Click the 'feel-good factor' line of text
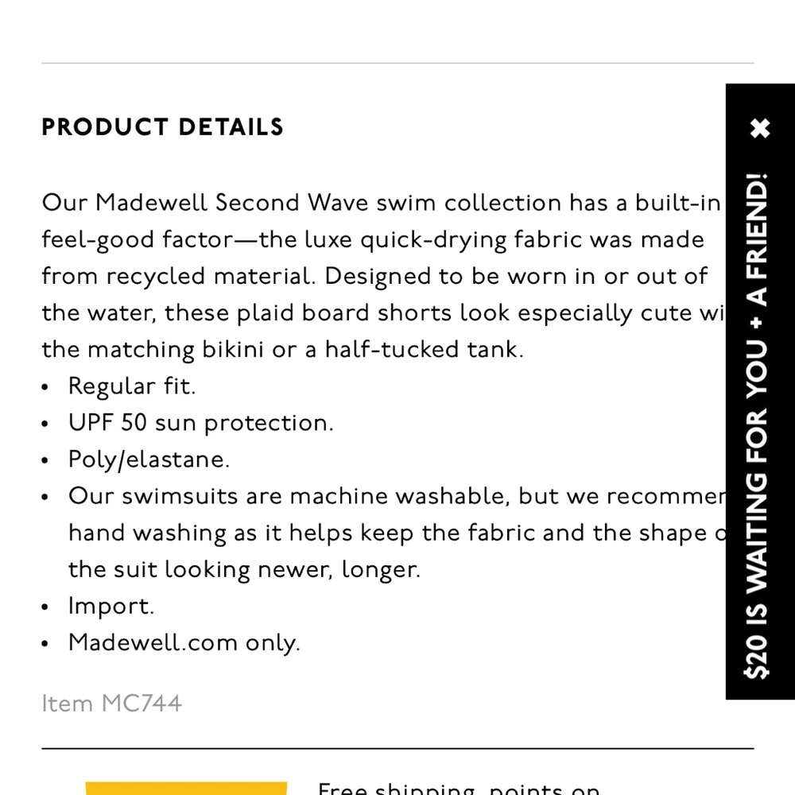 [373, 240]
